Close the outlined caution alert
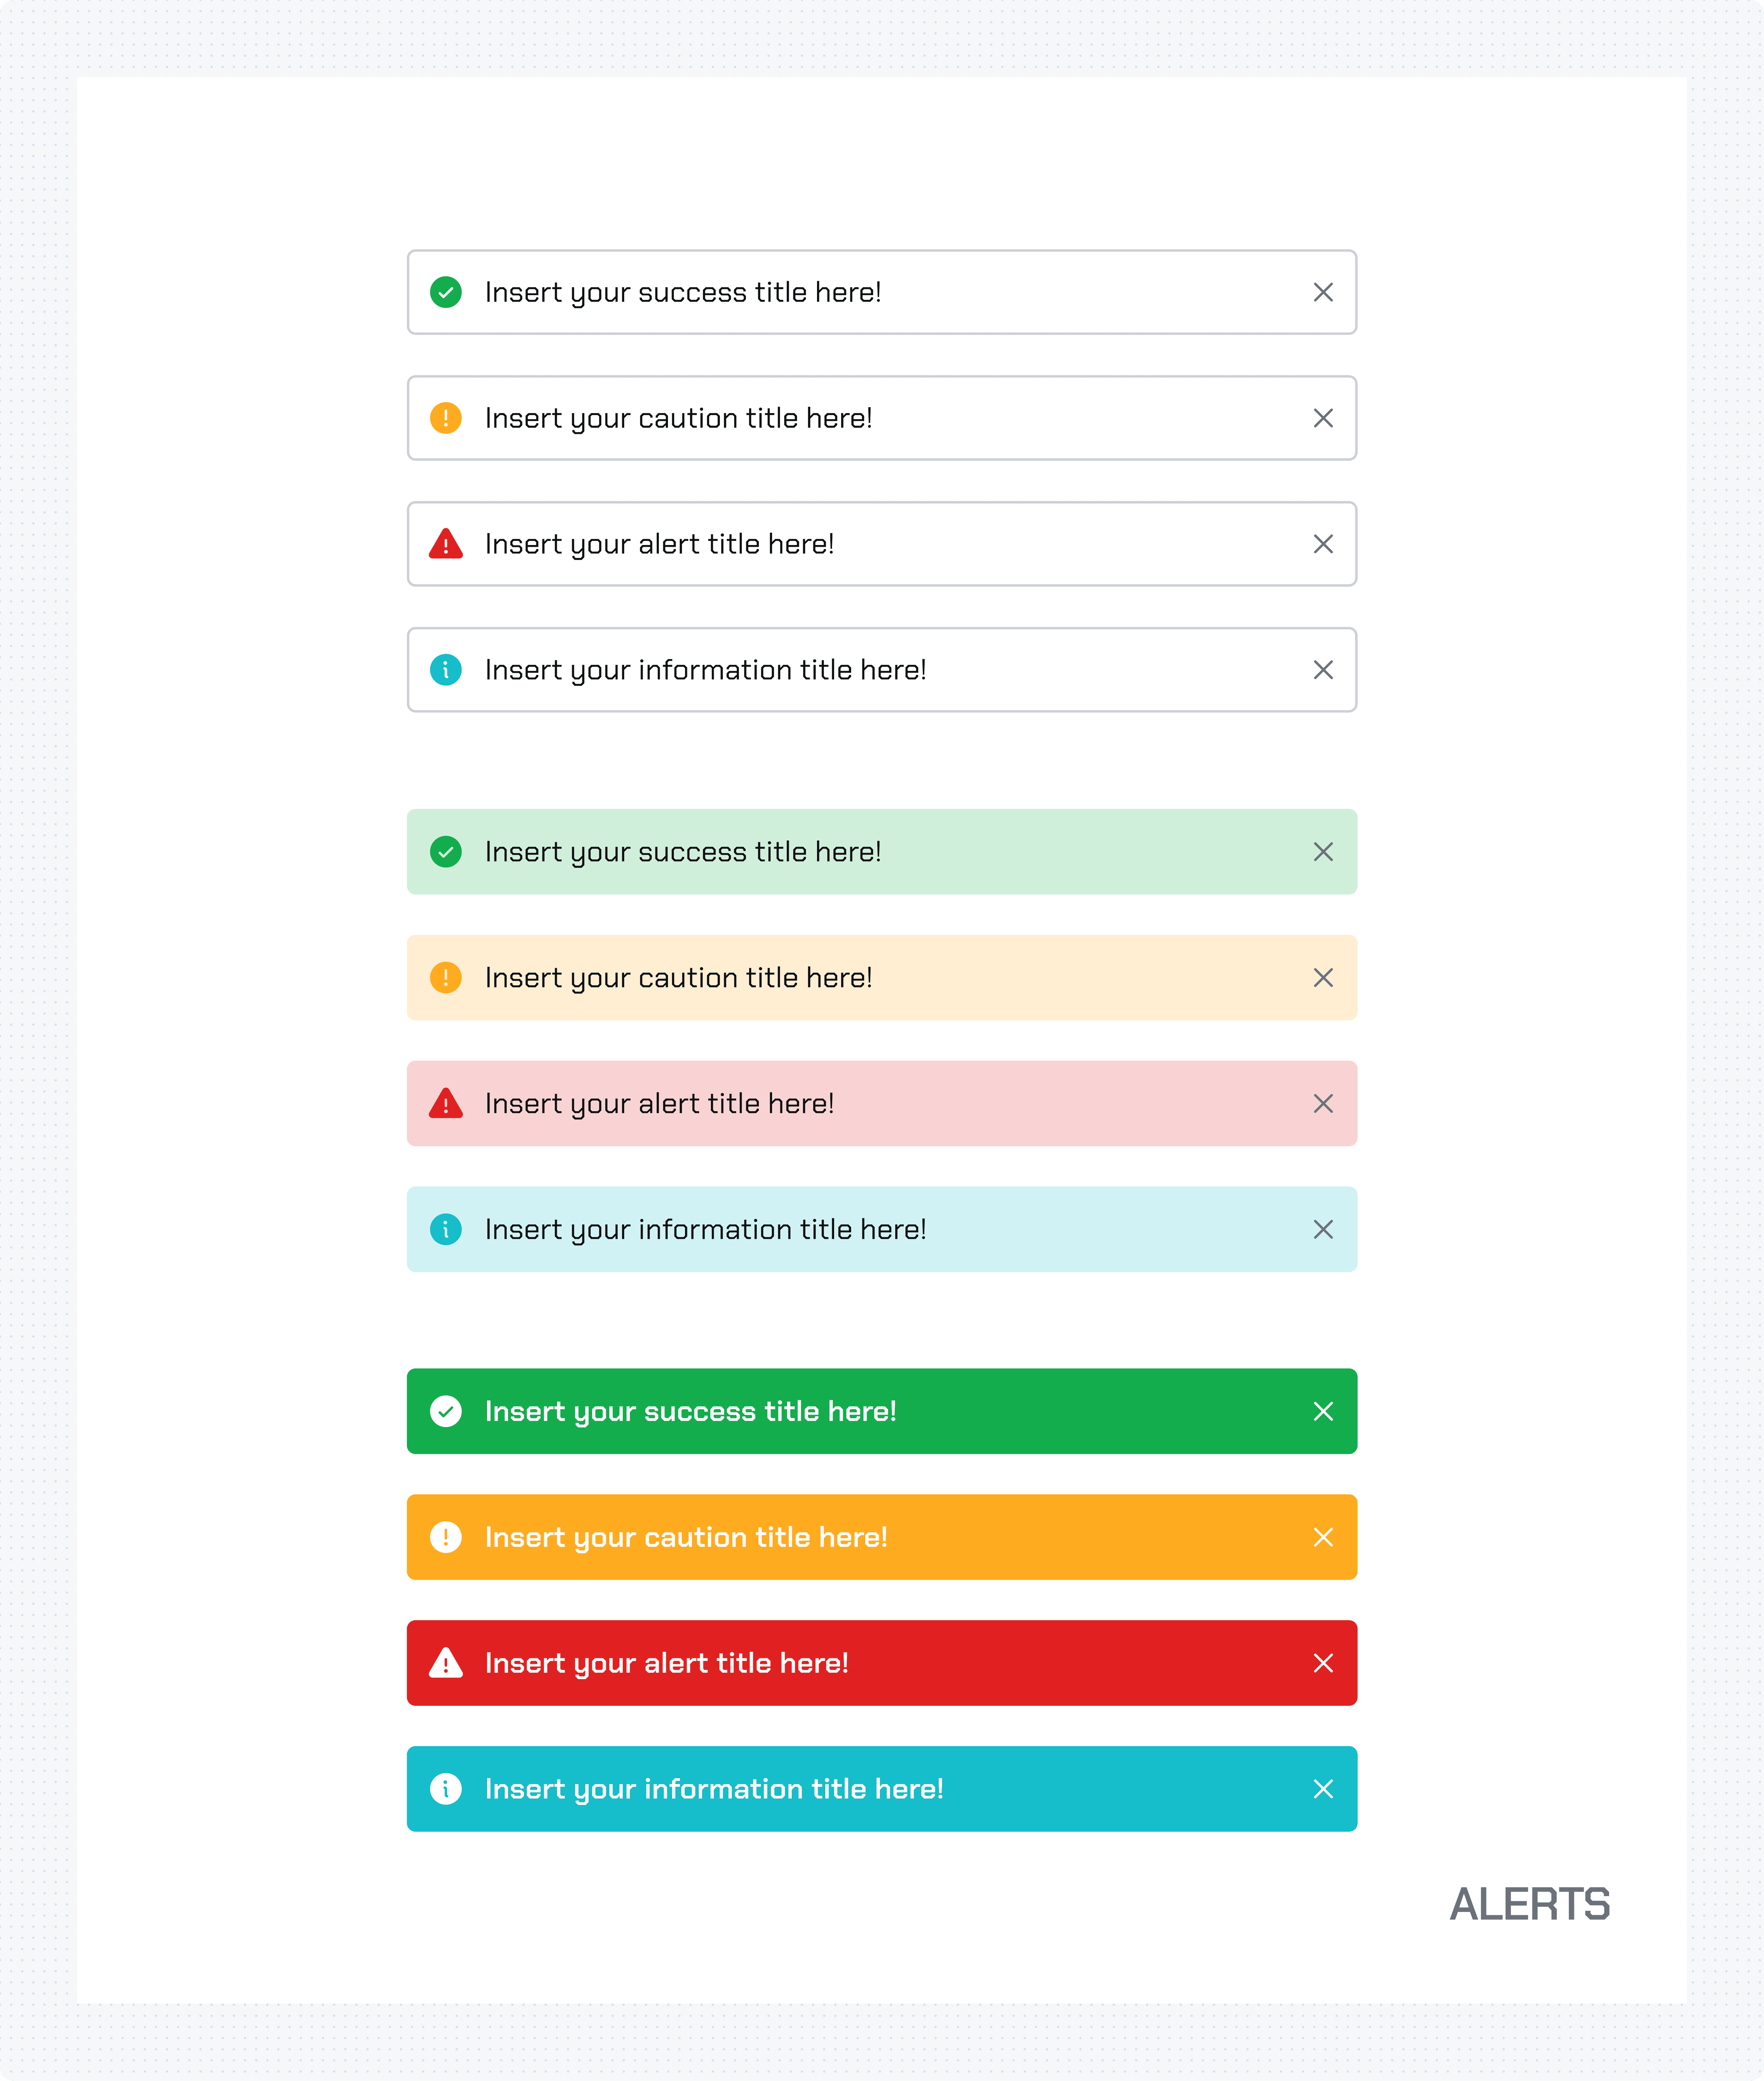Image resolution: width=1764 pixels, height=2081 pixels. (1323, 418)
